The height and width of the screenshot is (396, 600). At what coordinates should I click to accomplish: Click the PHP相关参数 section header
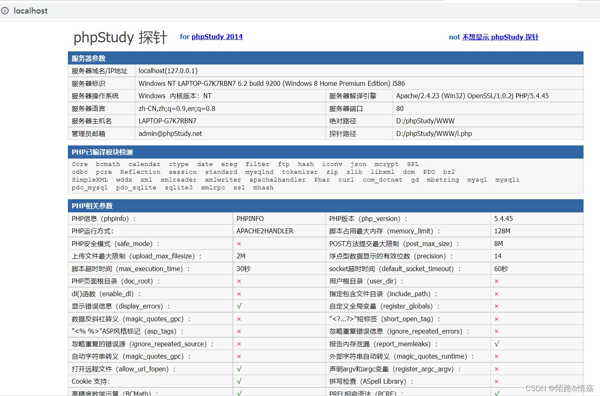(326, 206)
